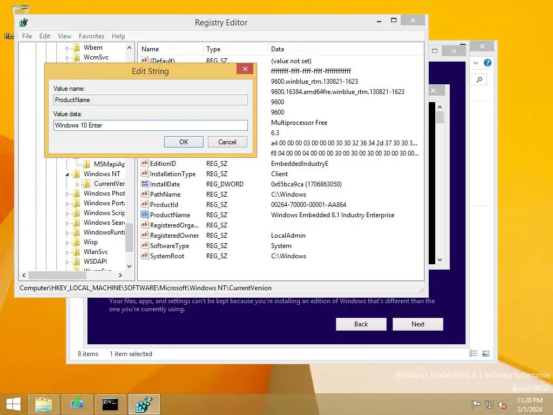Screen dimensions: 553x415
Task: Collapse the Windows NT tree node
Action: tap(67, 175)
